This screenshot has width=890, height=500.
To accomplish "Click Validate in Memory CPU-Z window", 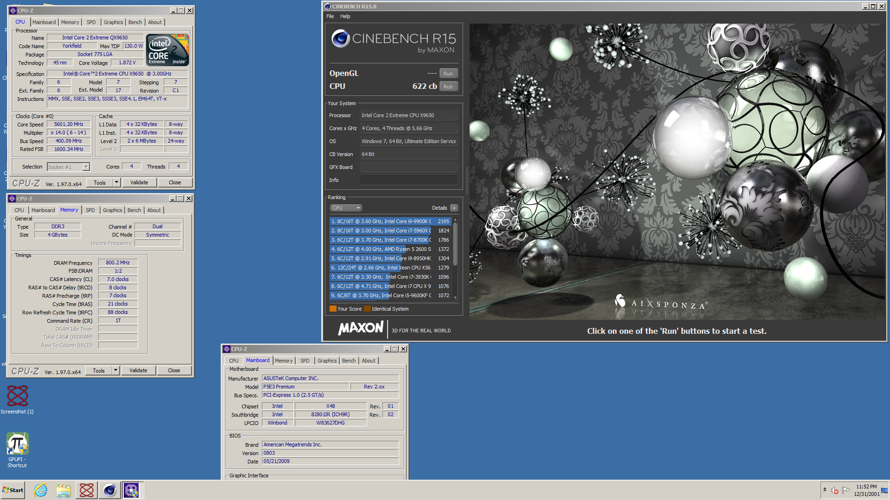I will (138, 370).
